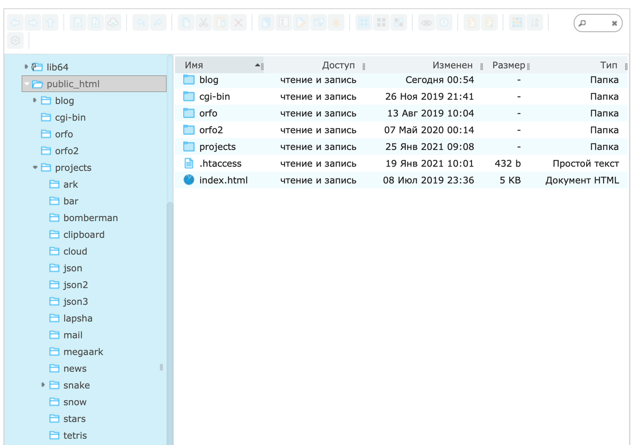Sort by the Доступ column header
The image size is (640, 445).
click(x=314, y=65)
